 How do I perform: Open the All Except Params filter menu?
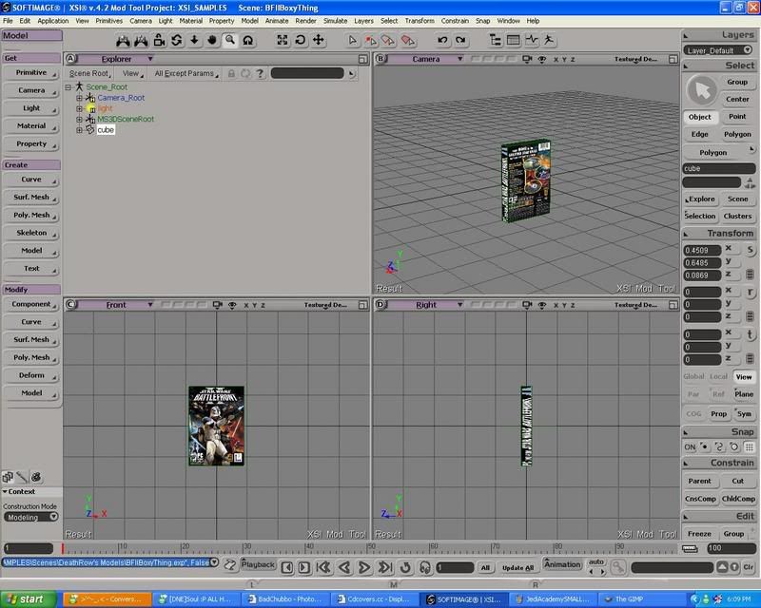tap(186, 74)
